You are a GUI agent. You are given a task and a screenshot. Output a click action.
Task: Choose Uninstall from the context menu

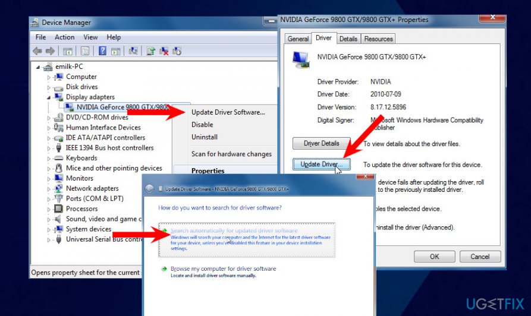204,137
